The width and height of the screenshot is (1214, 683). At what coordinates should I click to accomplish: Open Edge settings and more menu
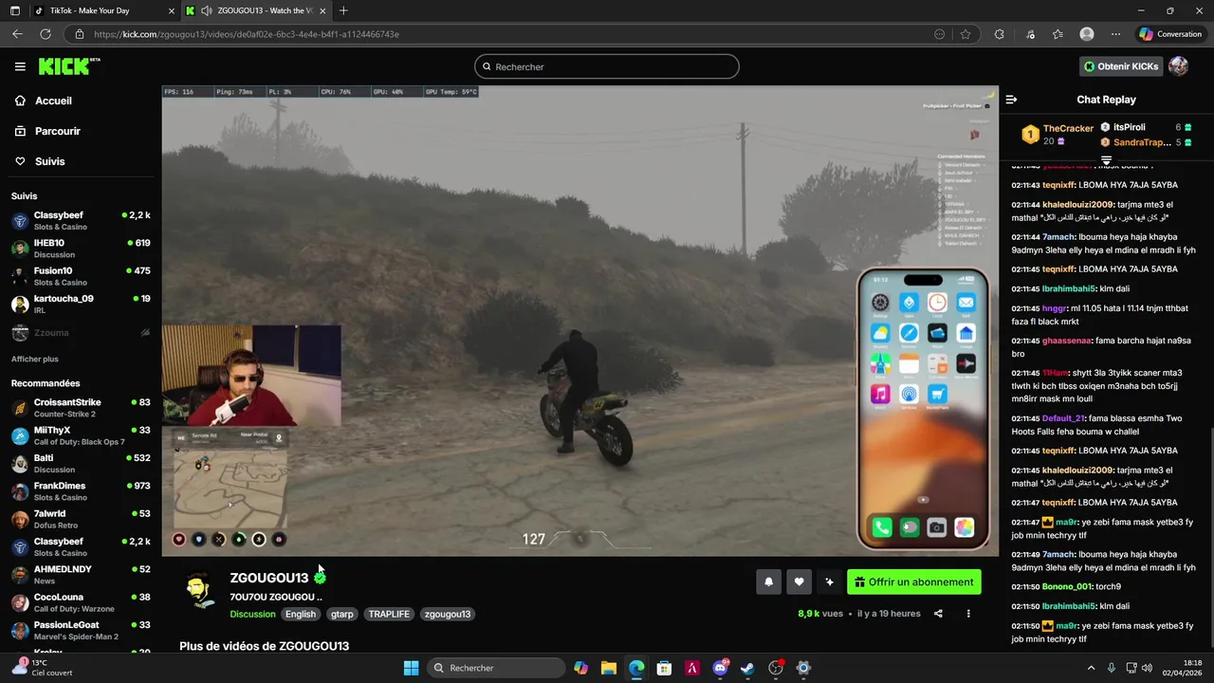(x=1115, y=34)
